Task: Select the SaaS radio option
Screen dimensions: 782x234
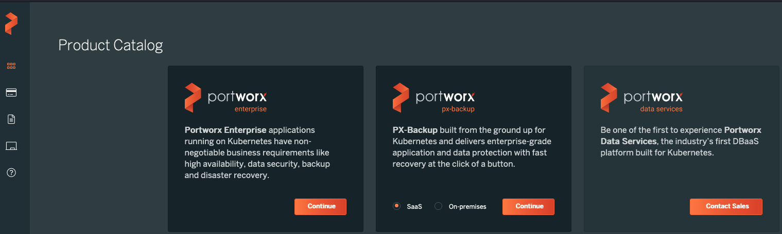Action: pyautogui.click(x=396, y=206)
